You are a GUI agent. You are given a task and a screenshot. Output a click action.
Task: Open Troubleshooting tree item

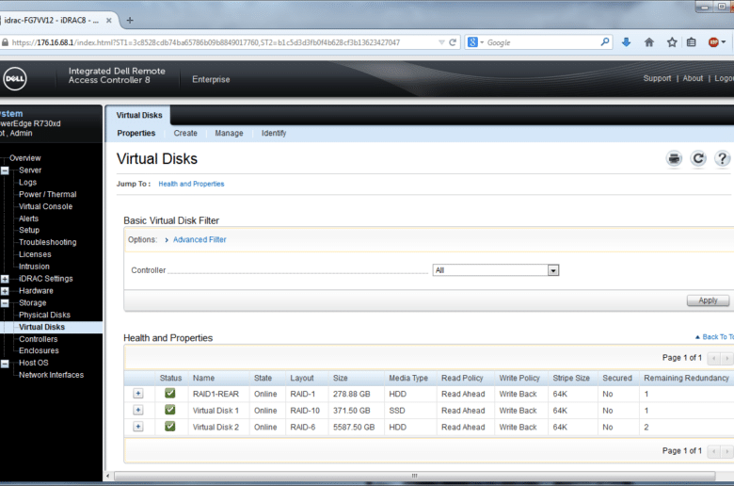click(47, 242)
